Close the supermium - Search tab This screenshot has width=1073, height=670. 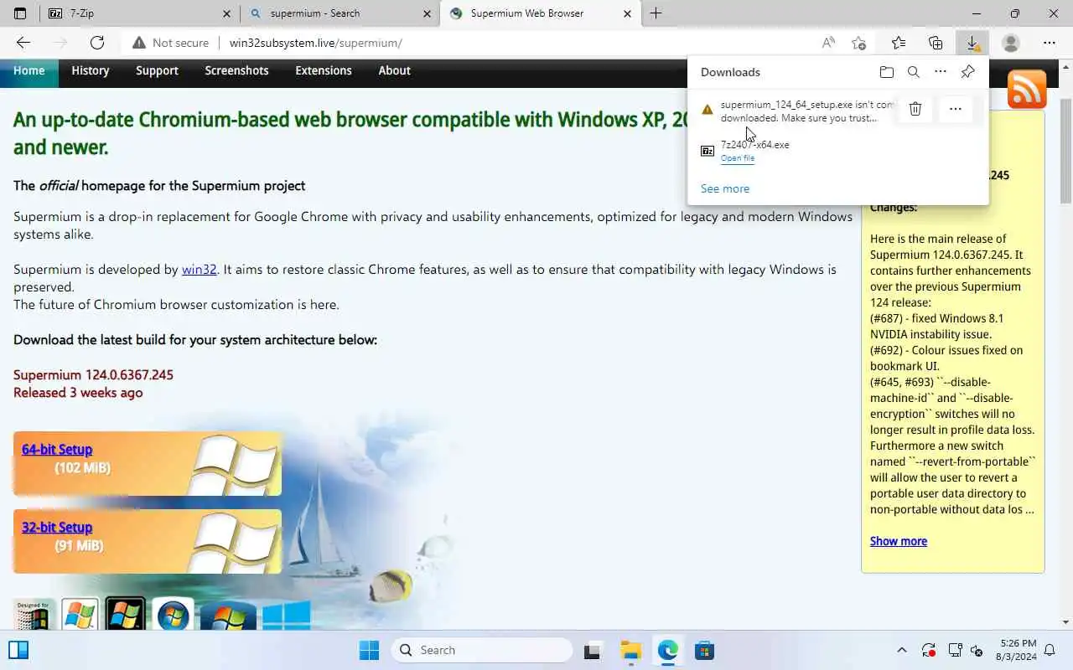click(428, 13)
